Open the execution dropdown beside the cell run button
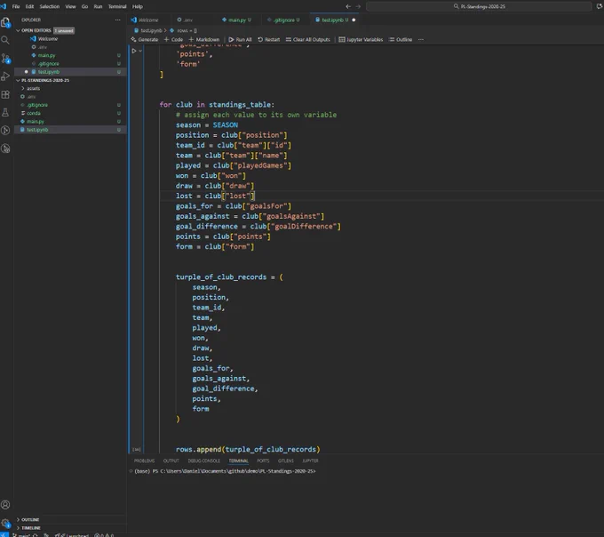 click(140, 51)
